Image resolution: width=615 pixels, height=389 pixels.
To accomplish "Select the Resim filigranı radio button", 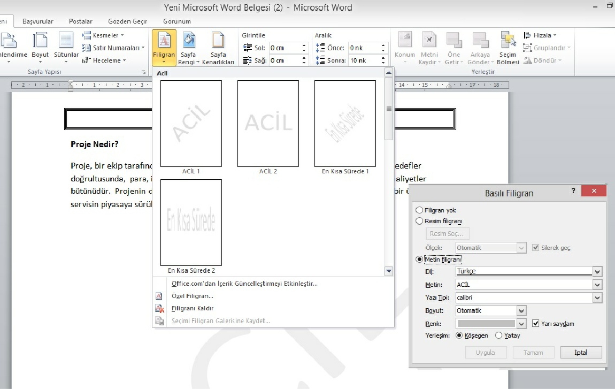I will [x=419, y=221].
